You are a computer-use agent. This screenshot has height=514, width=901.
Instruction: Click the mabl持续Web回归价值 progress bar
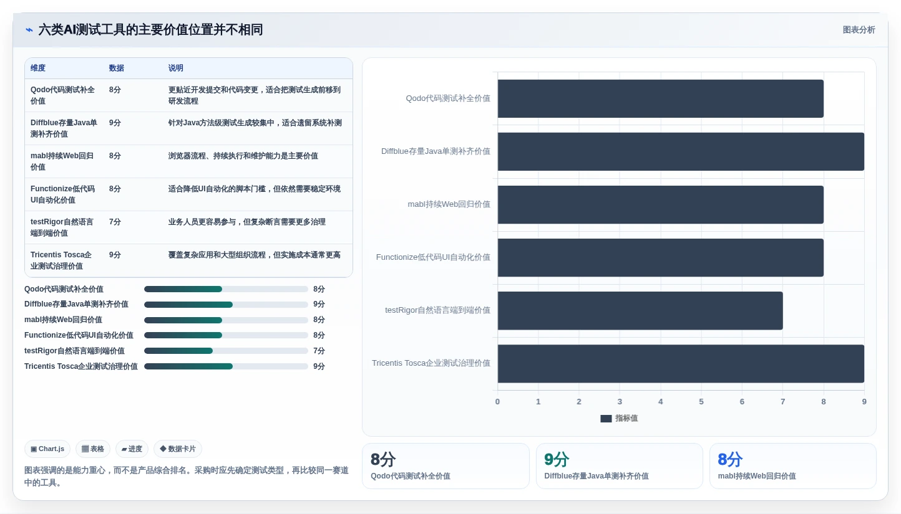(x=226, y=320)
